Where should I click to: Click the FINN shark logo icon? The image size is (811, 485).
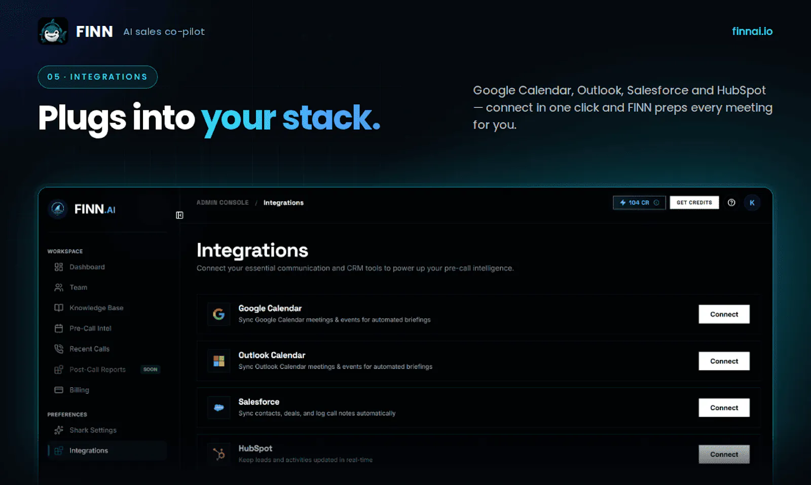[53, 31]
